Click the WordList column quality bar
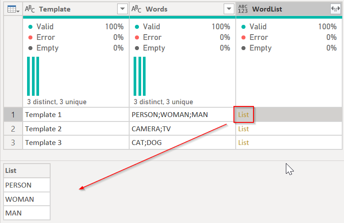 pyautogui.click(x=289, y=17)
